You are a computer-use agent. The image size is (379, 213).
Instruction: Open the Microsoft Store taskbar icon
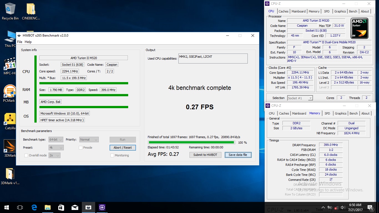point(61,207)
